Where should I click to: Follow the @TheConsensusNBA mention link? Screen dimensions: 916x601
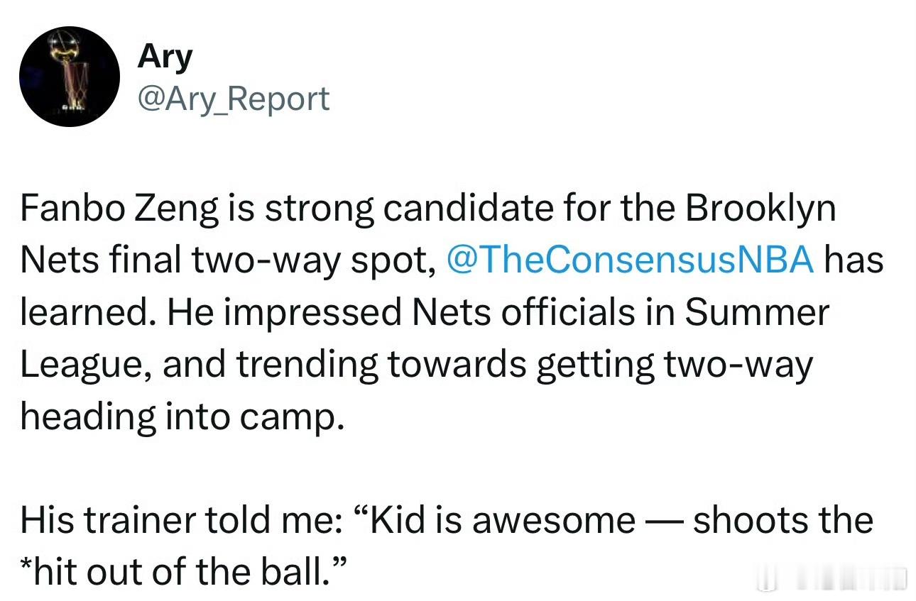click(x=630, y=260)
